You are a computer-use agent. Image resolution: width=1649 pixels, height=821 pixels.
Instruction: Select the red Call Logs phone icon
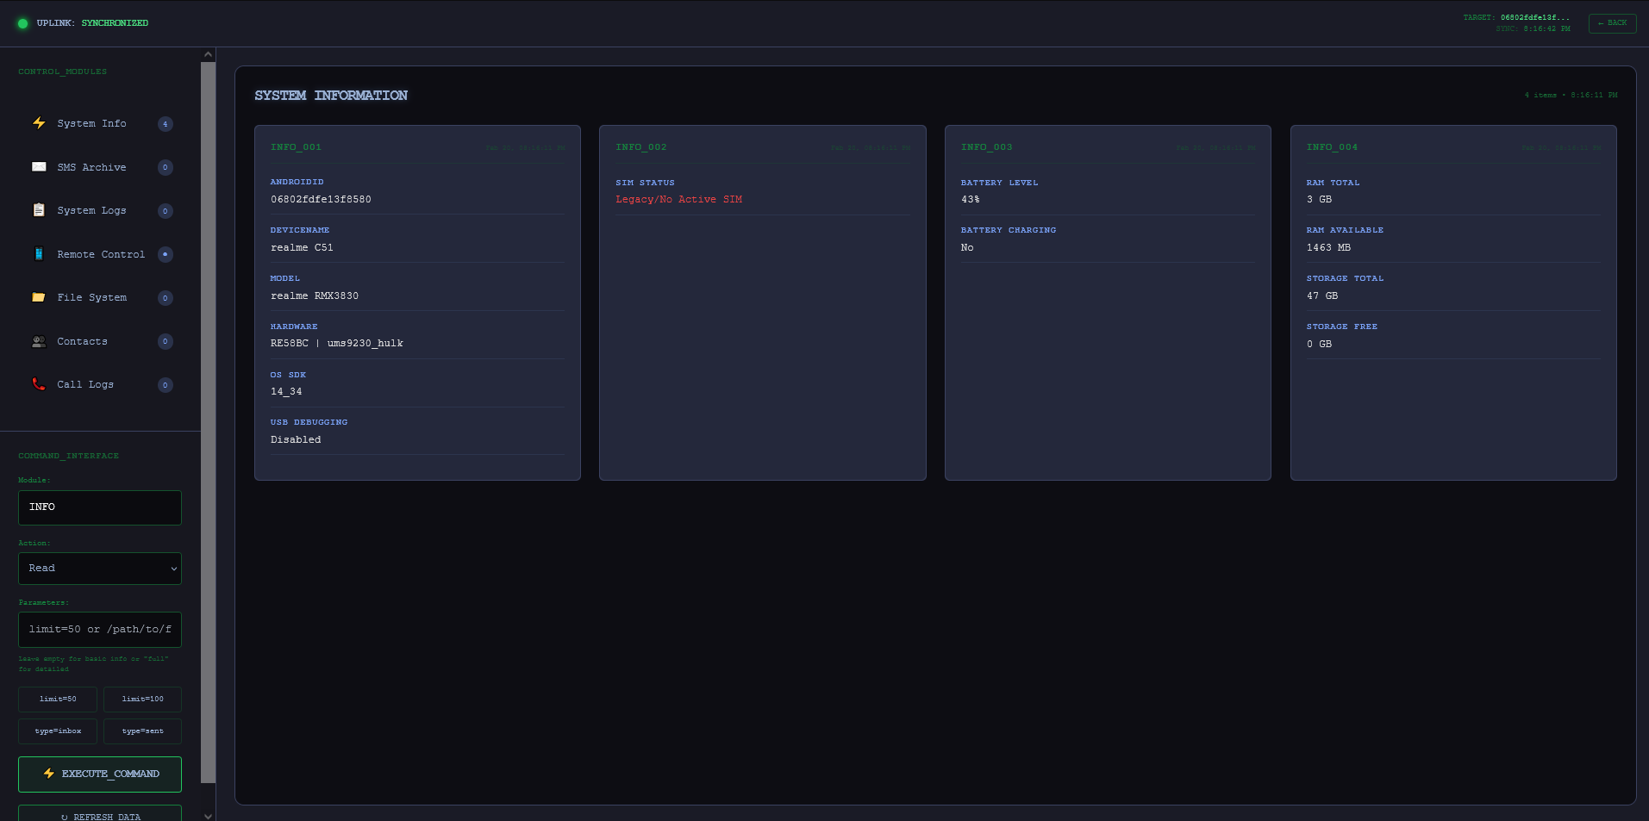(x=39, y=384)
